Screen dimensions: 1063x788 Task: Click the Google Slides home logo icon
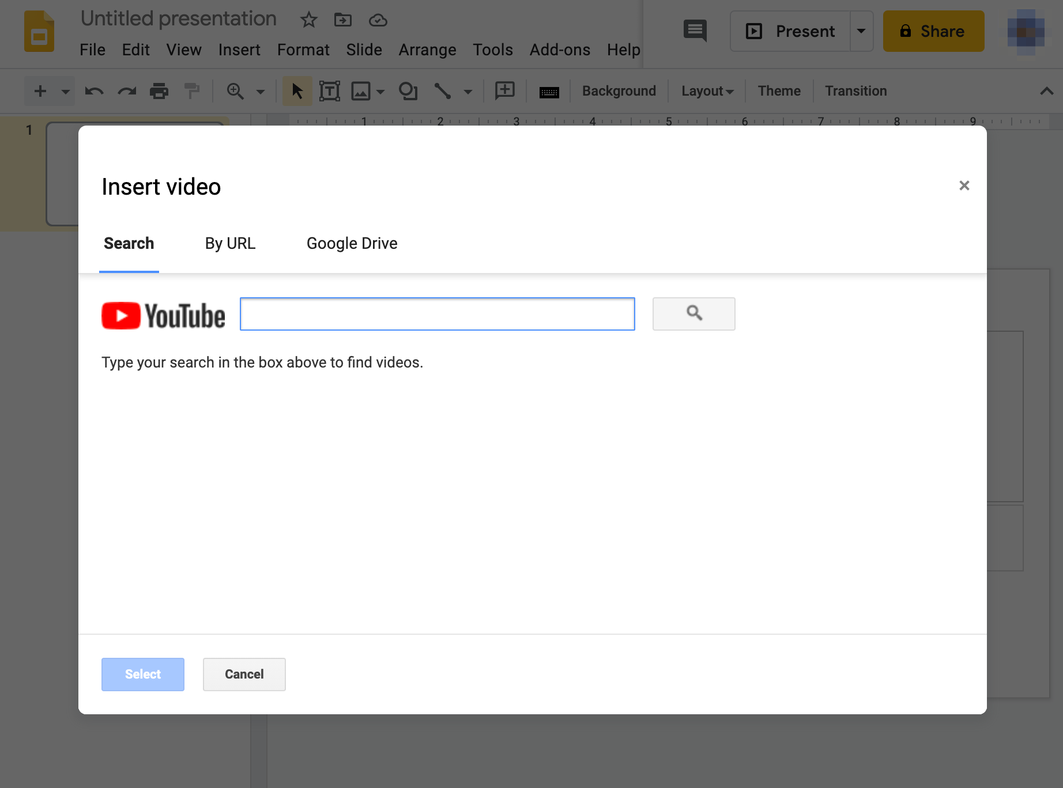coord(39,32)
